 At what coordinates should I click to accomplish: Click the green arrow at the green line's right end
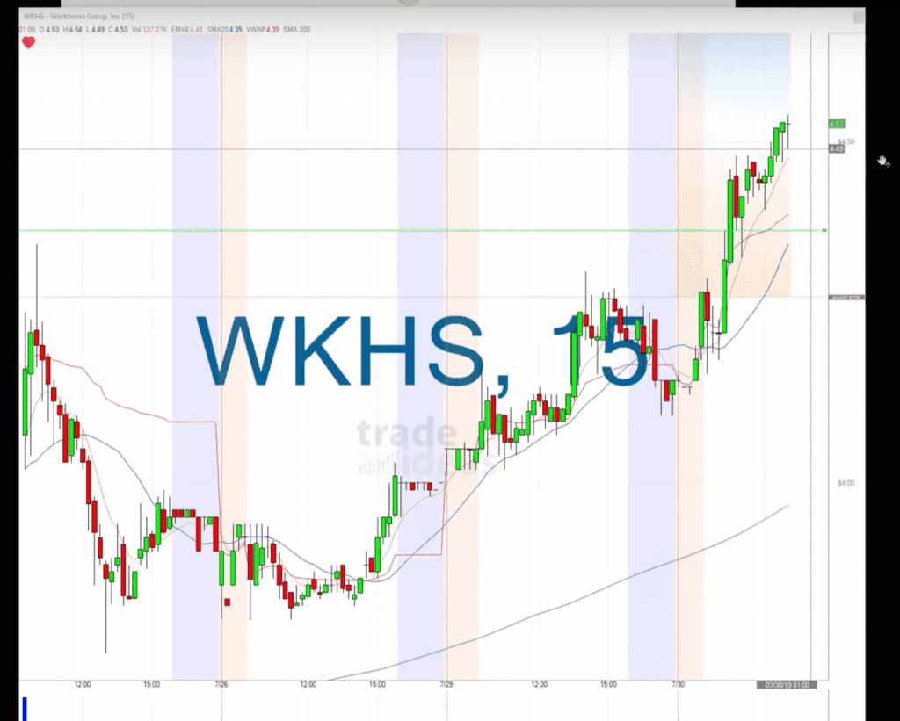click(x=824, y=231)
